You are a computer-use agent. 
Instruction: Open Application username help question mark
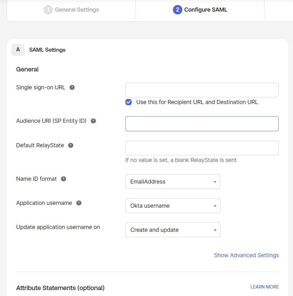(x=78, y=203)
